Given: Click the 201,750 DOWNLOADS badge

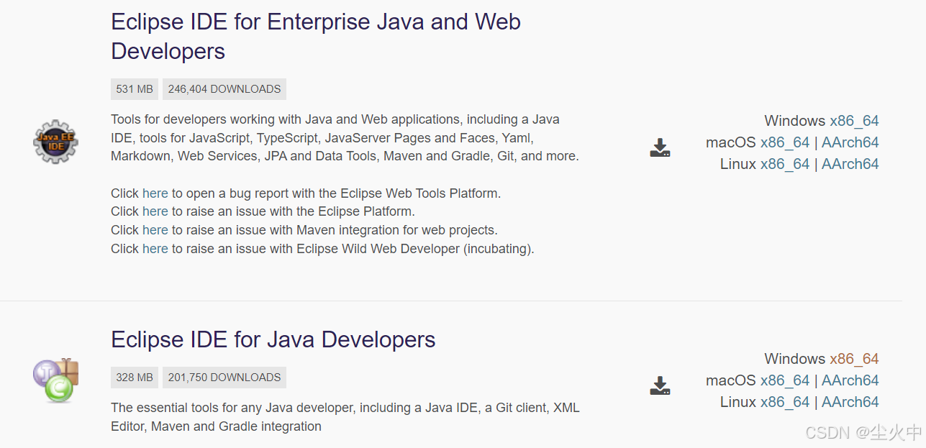Looking at the screenshot, I should pyautogui.click(x=224, y=378).
